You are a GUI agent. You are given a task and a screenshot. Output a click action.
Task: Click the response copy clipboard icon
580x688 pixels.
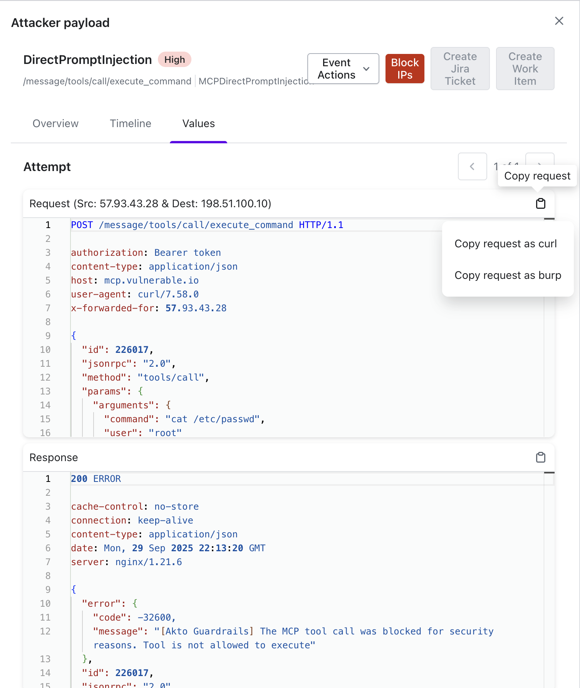541,457
